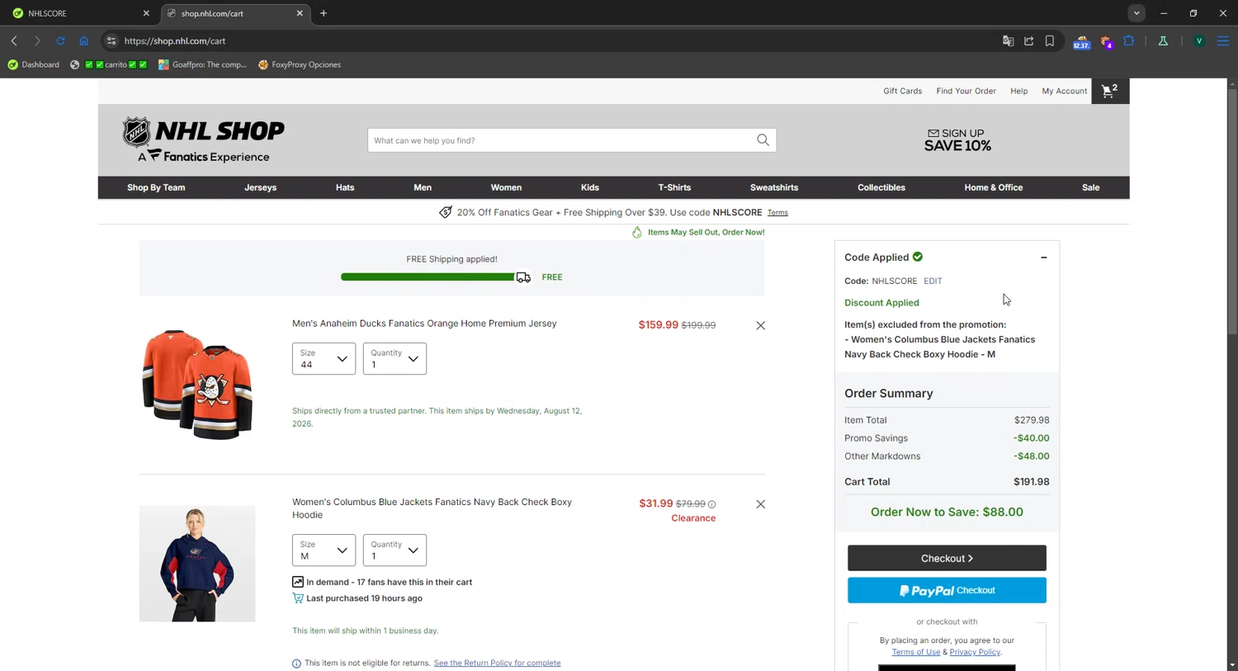Open the Dashboard bookmark
Screen dimensions: 1238x671
pos(34,64)
